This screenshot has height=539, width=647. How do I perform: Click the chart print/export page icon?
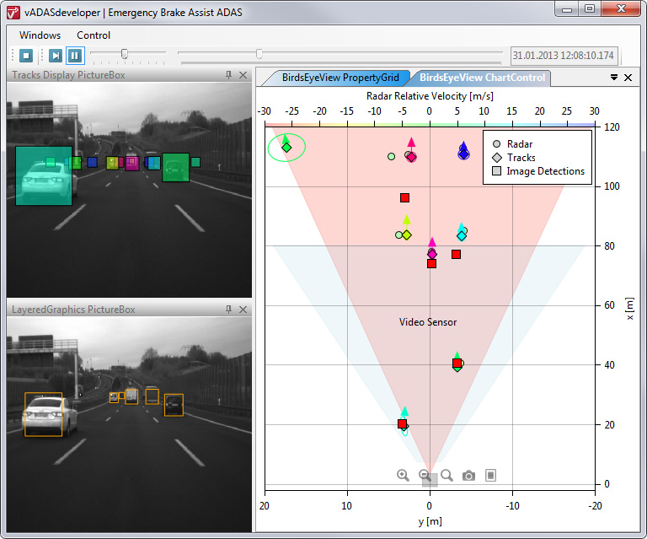pyautogui.click(x=490, y=476)
